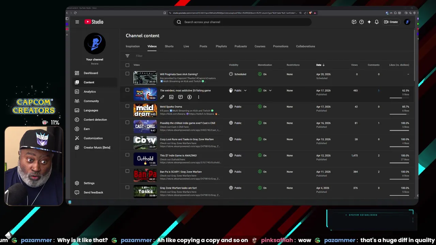Screen dimensions: 436x245
Task: Click the Languages sidebar icon
Action: point(77,110)
